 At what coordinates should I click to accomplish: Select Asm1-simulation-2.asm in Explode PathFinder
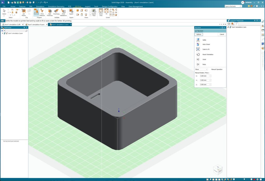coord(239,27)
